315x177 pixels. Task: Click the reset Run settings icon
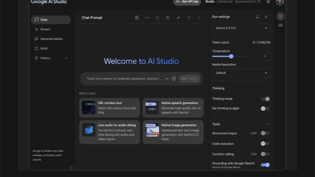pyautogui.click(x=257, y=17)
